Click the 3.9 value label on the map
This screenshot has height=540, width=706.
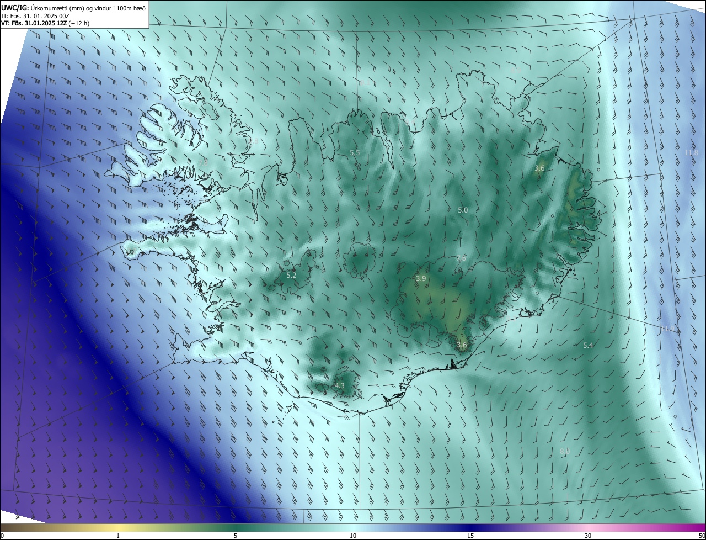point(421,279)
